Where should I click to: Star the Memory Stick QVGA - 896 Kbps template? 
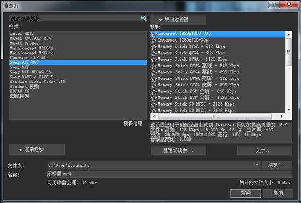click(154, 53)
